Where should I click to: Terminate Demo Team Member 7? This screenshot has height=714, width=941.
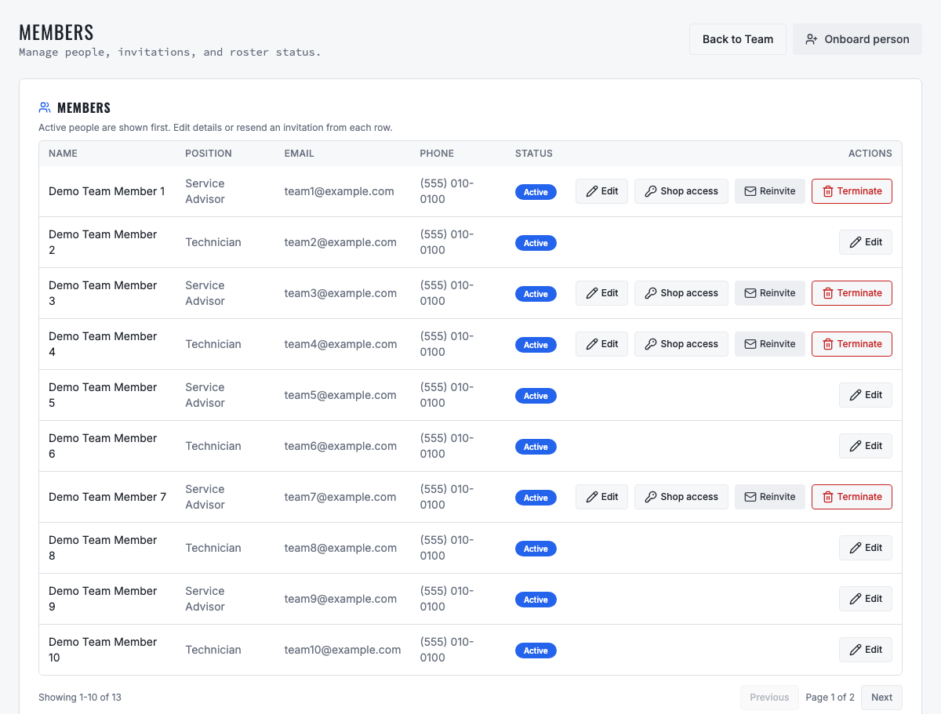852,497
